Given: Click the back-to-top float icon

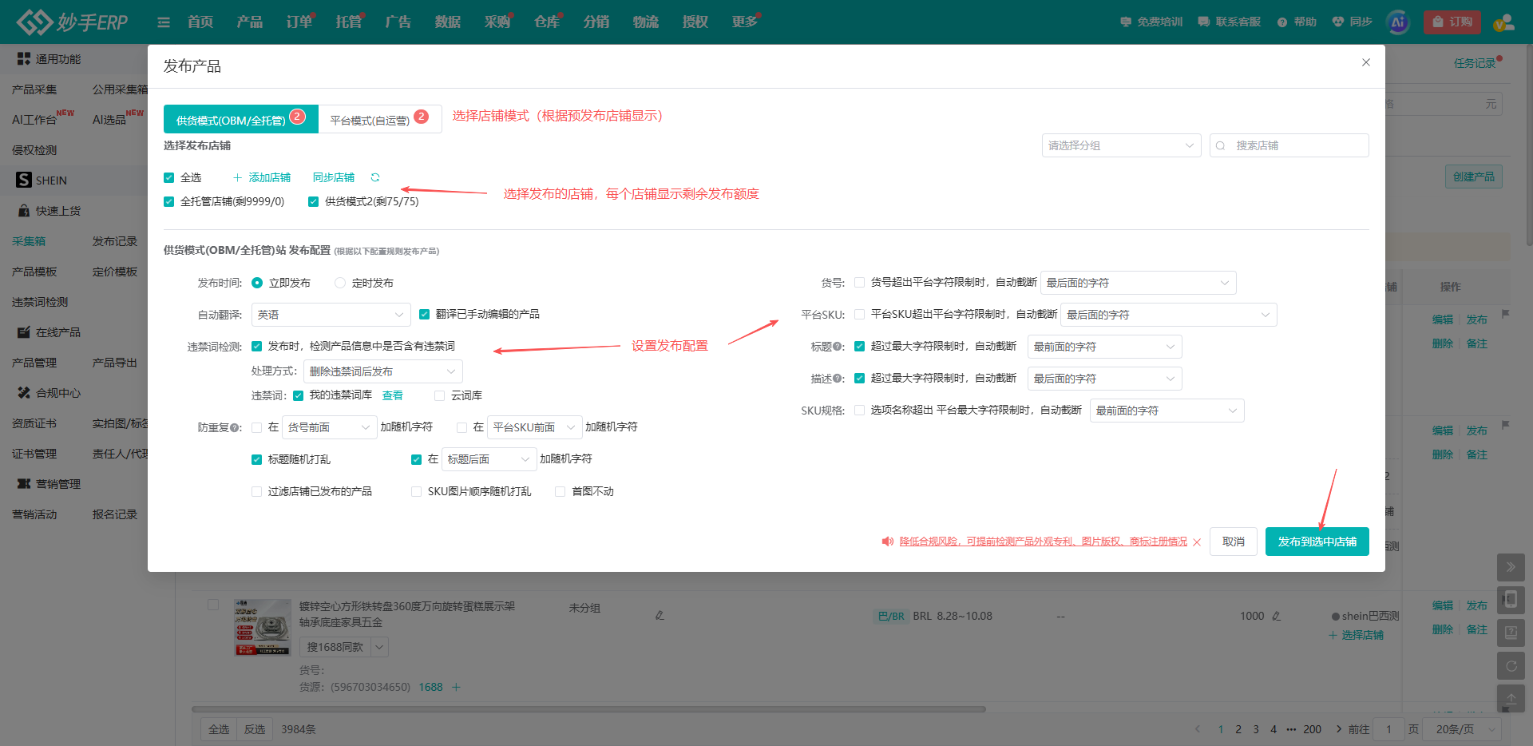Looking at the screenshot, I should pyautogui.click(x=1511, y=698).
